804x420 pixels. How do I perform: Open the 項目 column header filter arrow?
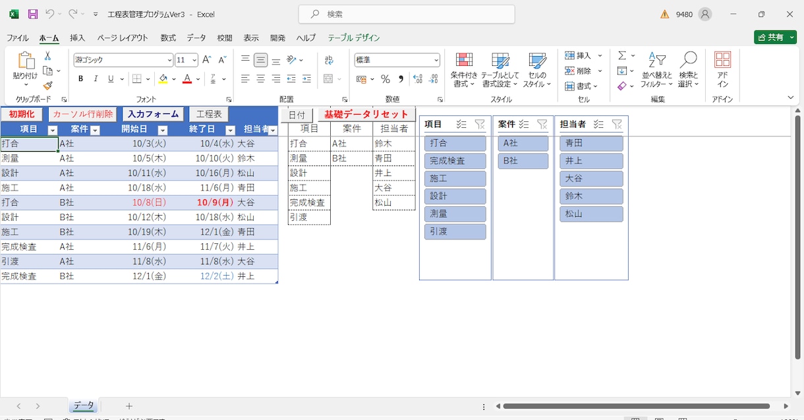(x=53, y=130)
